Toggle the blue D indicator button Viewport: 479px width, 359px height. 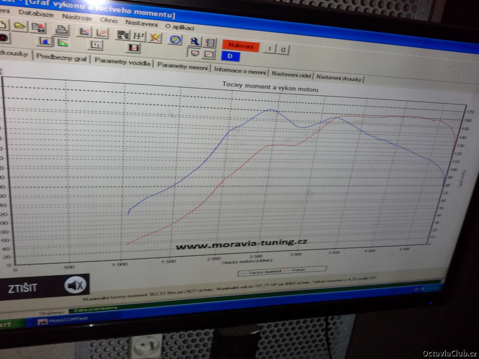click(230, 56)
